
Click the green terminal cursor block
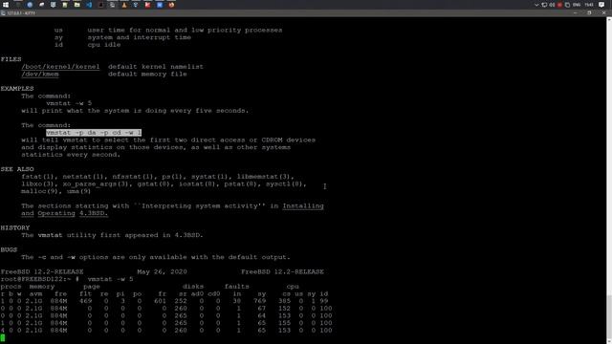tap(3, 337)
